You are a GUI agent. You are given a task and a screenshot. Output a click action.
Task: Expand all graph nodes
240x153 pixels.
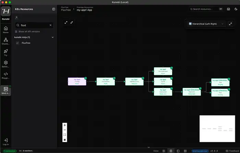click(x=66, y=23)
